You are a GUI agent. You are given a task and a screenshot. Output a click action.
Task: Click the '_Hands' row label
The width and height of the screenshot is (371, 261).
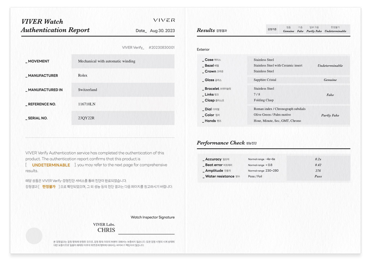(x=212, y=121)
